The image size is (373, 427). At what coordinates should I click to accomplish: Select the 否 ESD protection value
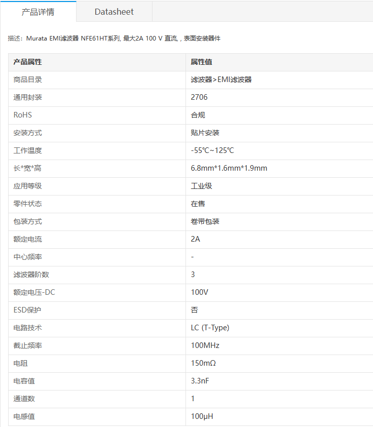pos(194,310)
